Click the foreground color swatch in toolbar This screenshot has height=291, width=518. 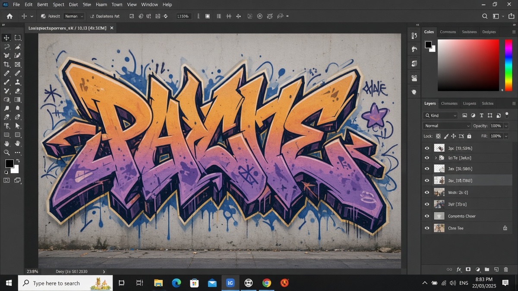pos(9,163)
